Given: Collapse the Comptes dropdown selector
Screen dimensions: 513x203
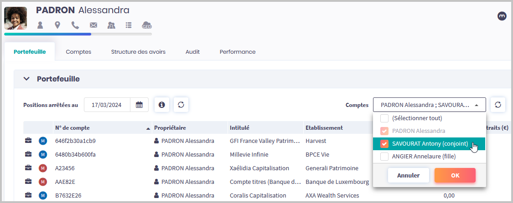Looking at the screenshot, I should pyautogui.click(x=476, y=105).
